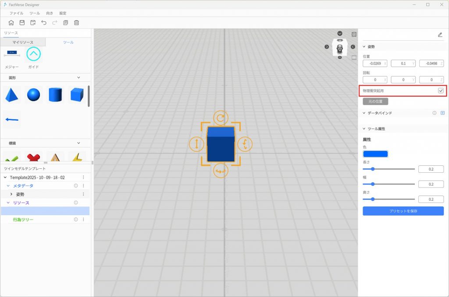Open the blue 色 color swatch
The width and height of the screenshot is (449, 297).
(375, 154)
